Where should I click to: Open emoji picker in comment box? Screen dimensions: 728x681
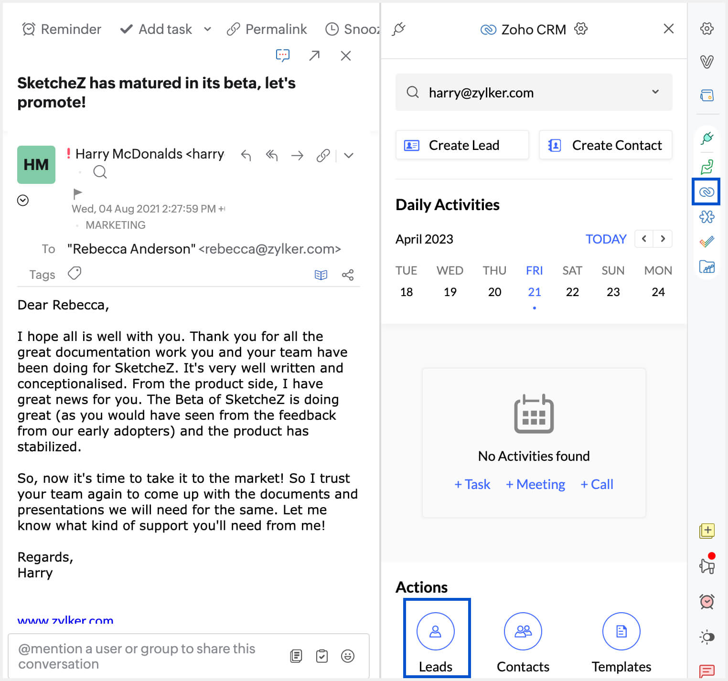[x=348, y=656]
